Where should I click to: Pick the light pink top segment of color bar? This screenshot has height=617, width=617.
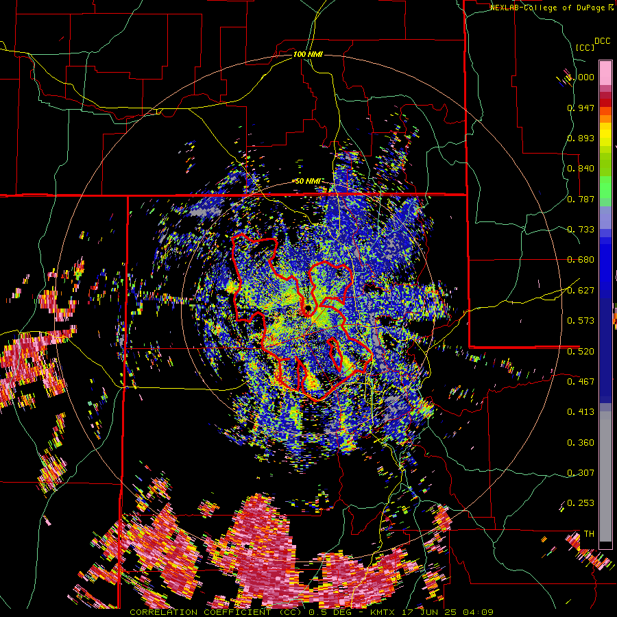coord(605,73)
